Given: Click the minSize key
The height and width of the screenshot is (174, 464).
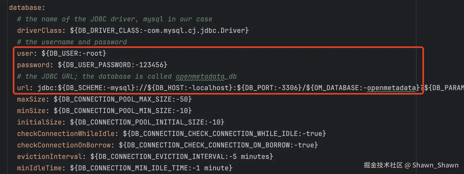Looking at the screenshot, I should pyautogui.click(x=31, y=111).
